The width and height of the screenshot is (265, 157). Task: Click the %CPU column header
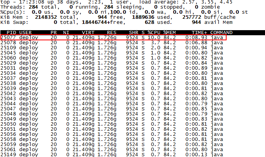coord(154,32)
